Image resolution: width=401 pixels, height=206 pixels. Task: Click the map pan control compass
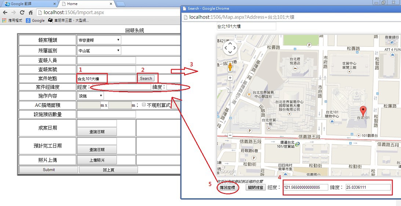click(x=230, y=48)
